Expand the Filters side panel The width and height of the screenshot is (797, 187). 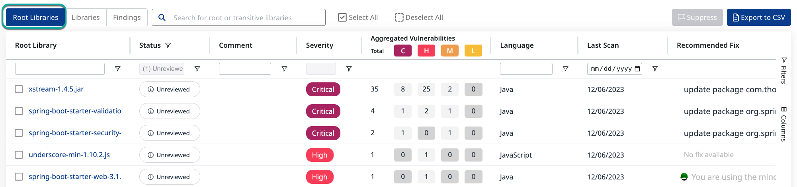pos(783,70)
